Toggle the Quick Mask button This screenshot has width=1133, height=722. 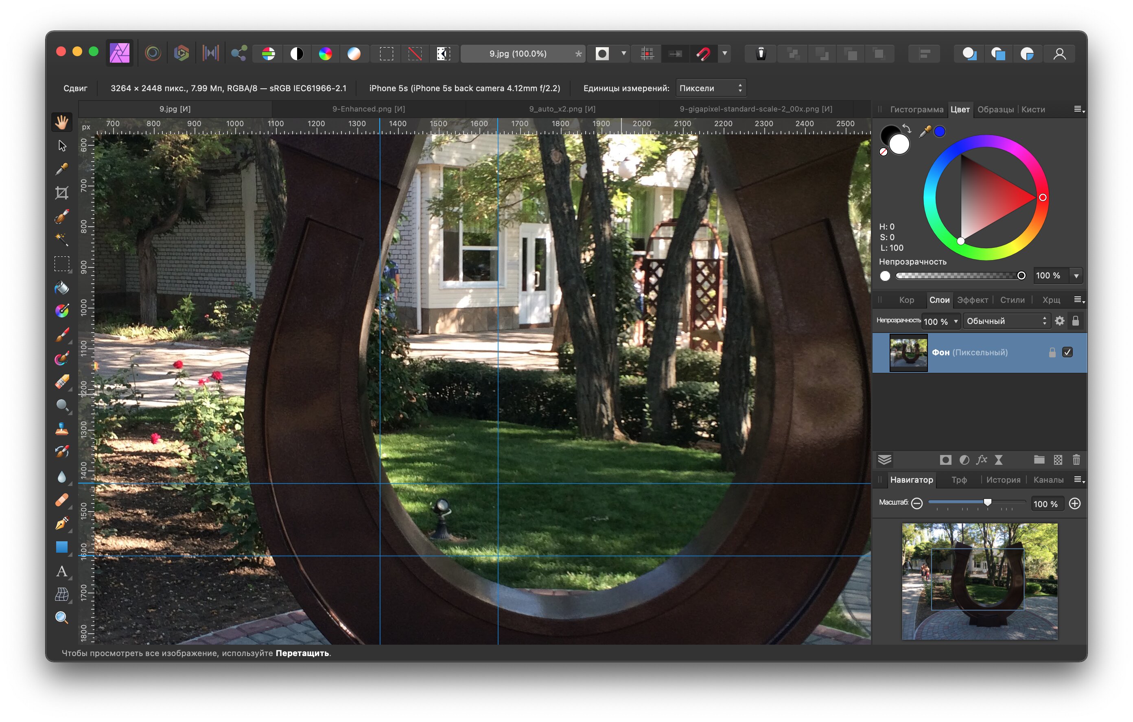tap(602, 54)
